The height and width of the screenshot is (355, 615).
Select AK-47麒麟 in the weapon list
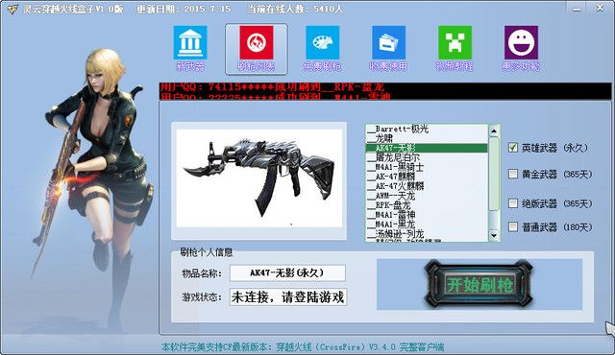pyautogui.click(x=427, y=177)
